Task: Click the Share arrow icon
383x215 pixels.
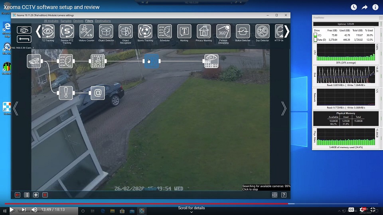Action: tap(364, 7)
